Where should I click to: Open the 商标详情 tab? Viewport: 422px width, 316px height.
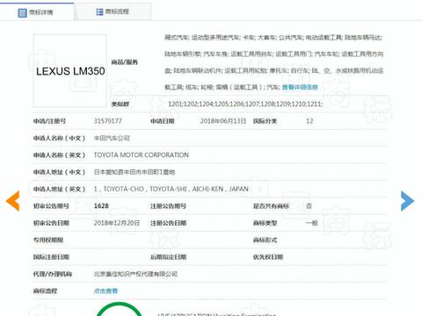coord(37,11)
